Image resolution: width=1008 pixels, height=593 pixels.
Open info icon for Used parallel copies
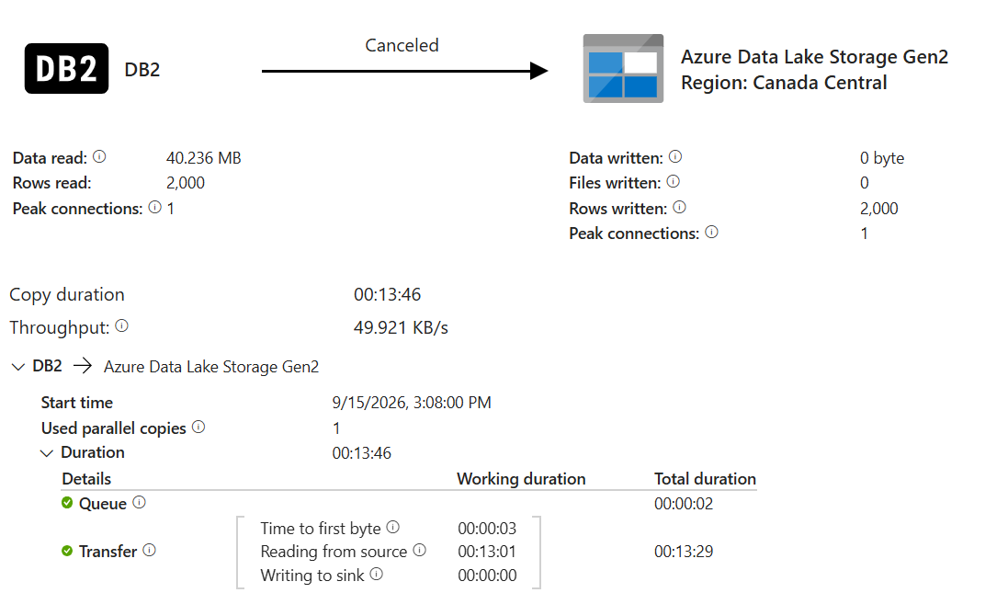(198, 428)
